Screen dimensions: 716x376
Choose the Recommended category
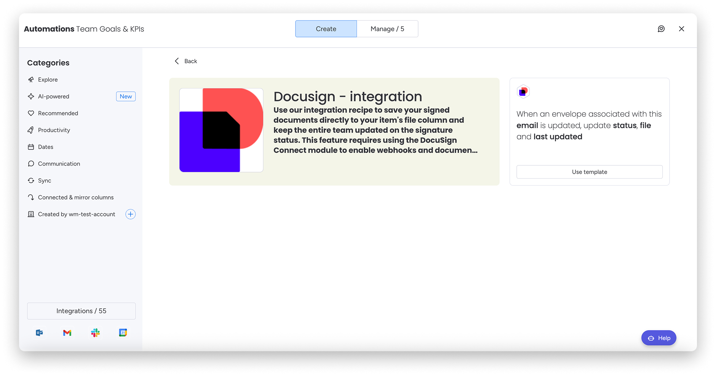click(x=58, y=113)
